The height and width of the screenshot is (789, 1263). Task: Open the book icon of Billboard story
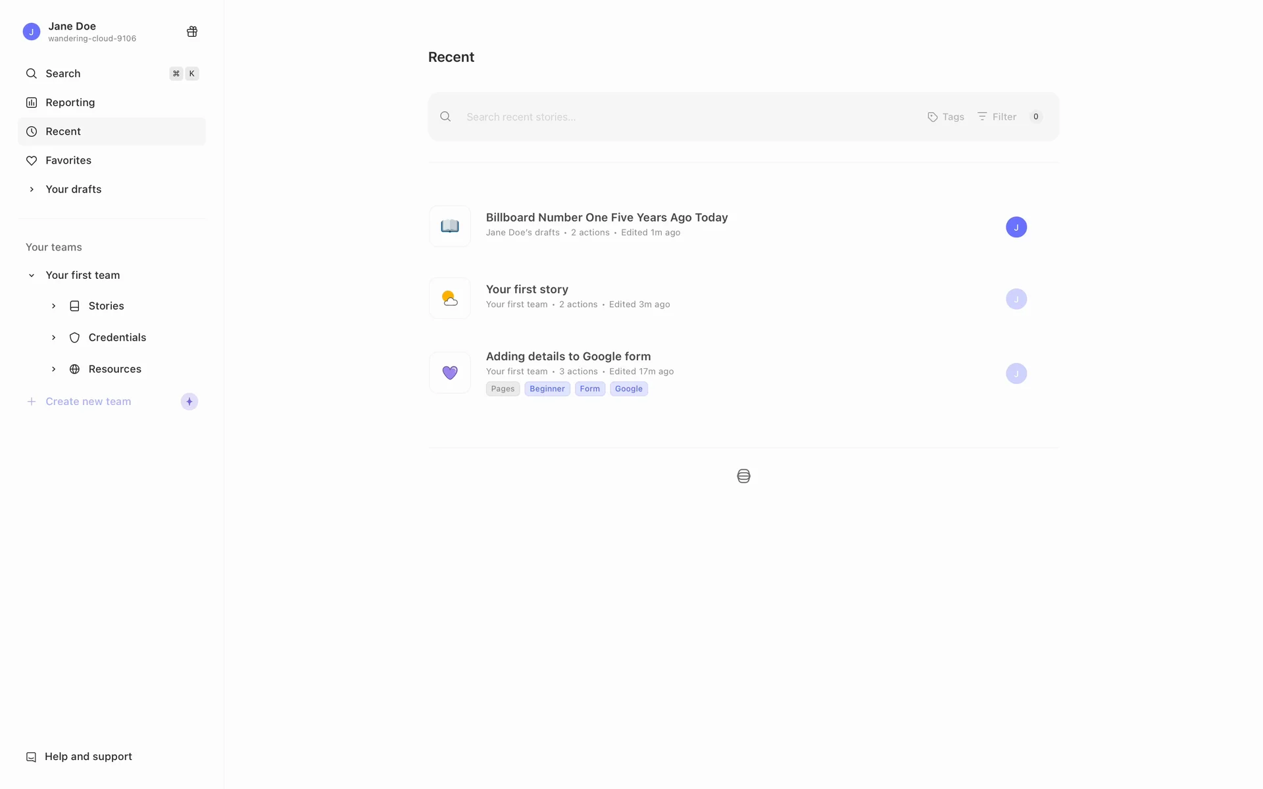450,226
